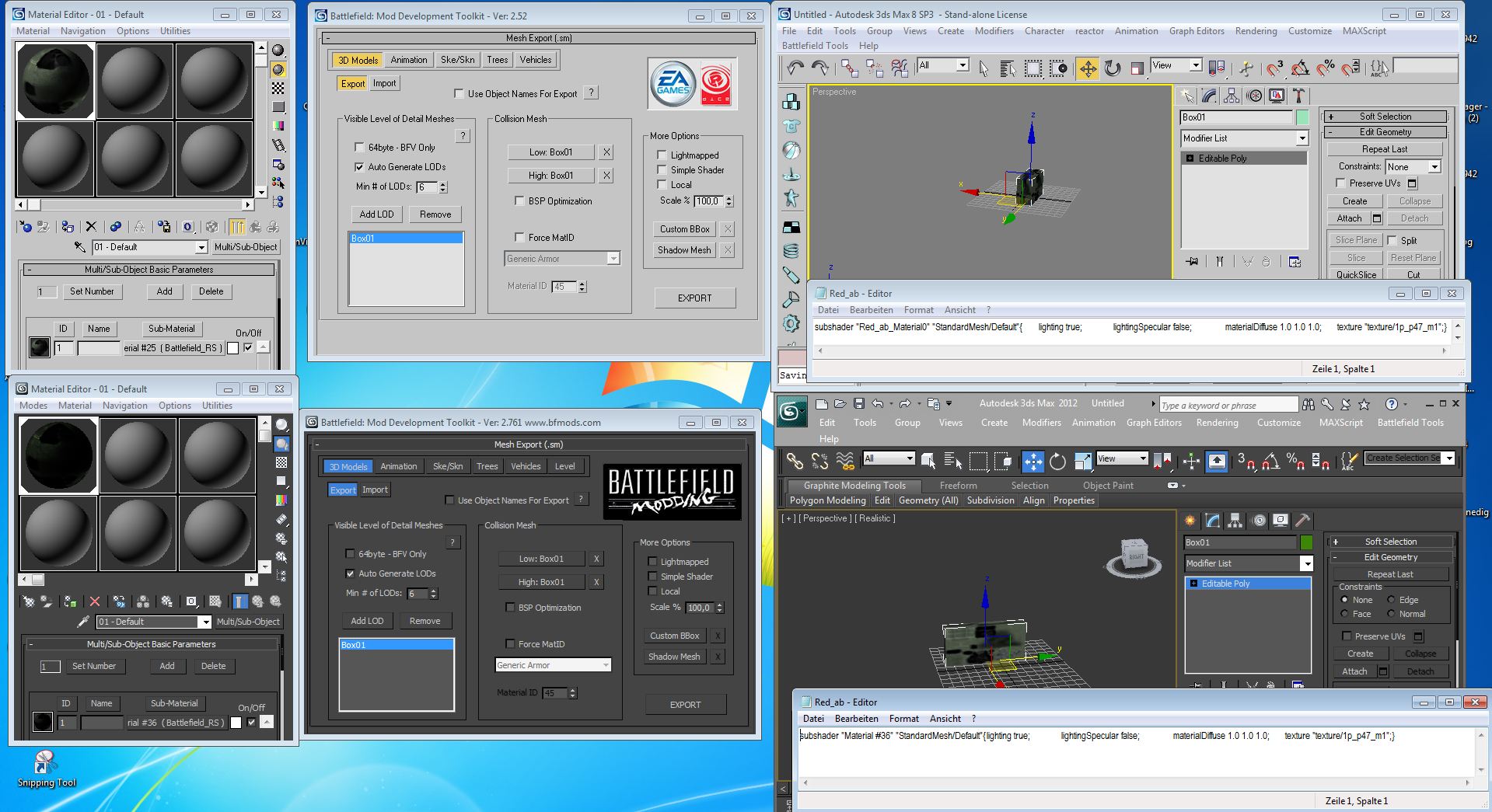This screenshot has width=1492, height=812.
Task: Click Angle Snap toggle in 3ds Max 8 toolbar
Action: (x=1300, y=68)
